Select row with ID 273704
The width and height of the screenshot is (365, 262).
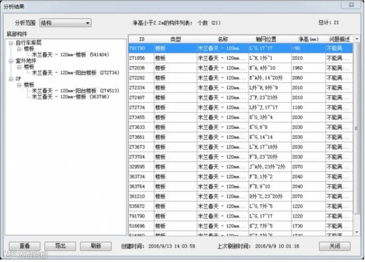(241, 157)
